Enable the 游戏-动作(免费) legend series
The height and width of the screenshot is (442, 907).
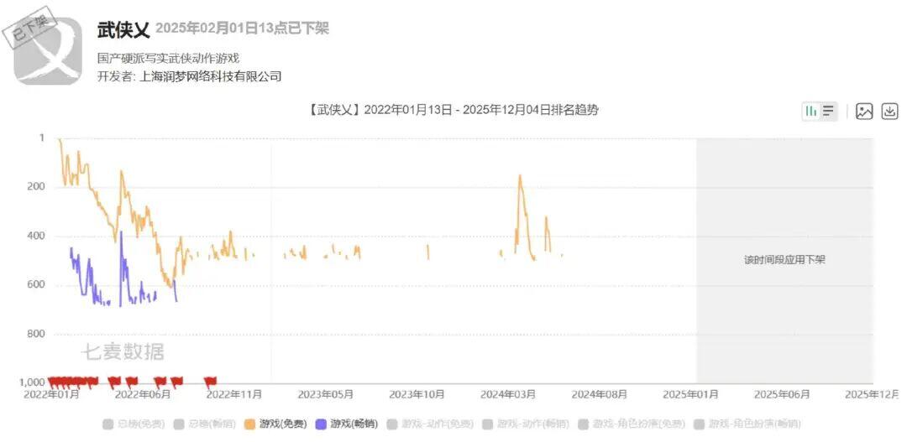coord(430,424)
